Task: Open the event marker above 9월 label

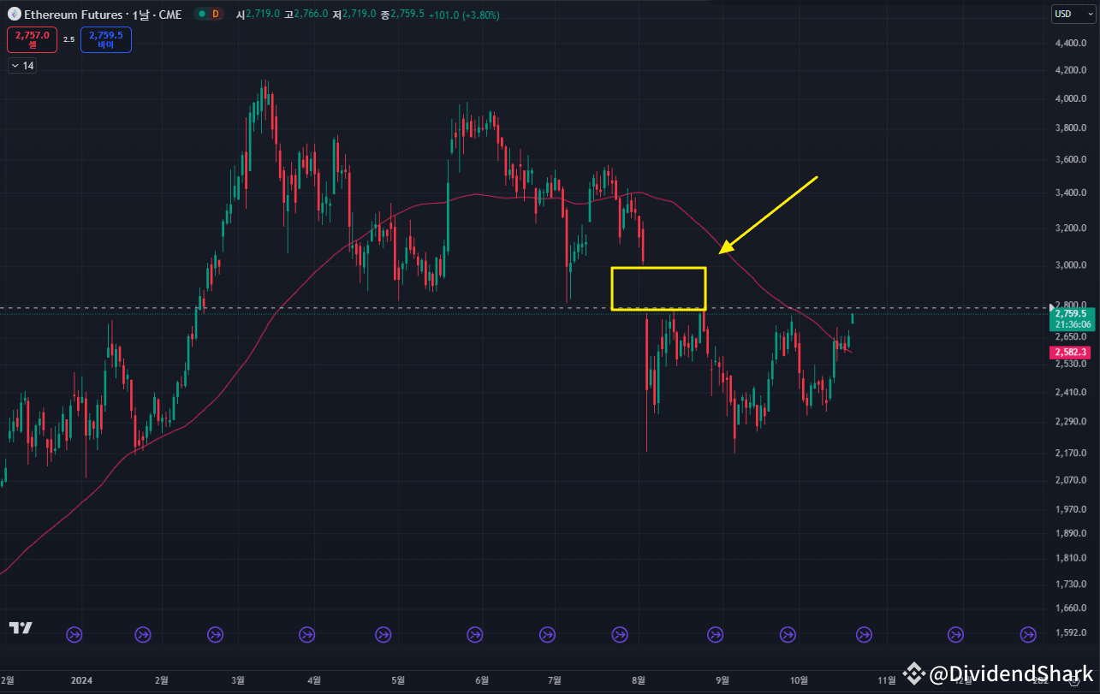Action: click(x=716, y=634)
